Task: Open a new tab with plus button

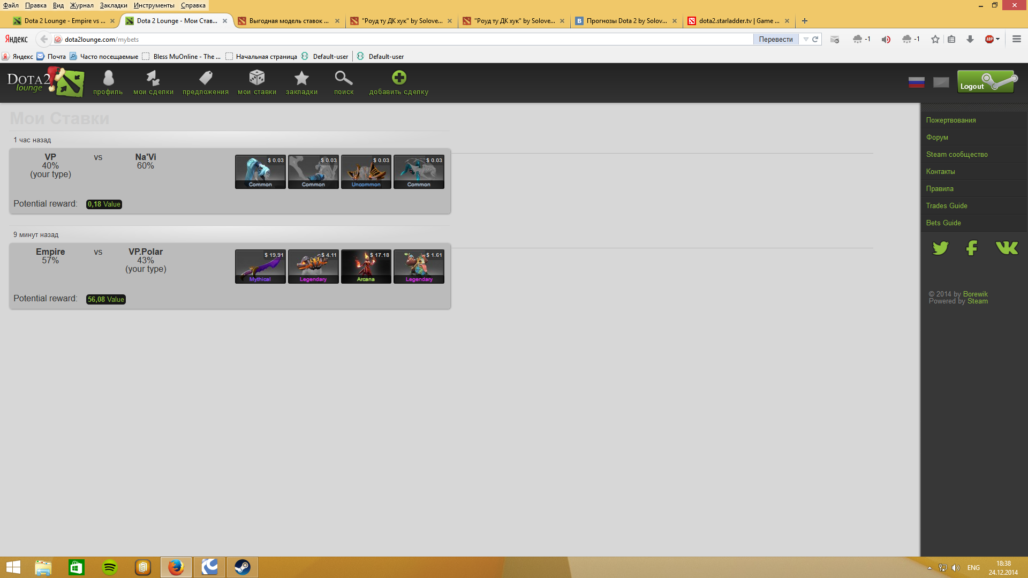Action: point(804,21)
